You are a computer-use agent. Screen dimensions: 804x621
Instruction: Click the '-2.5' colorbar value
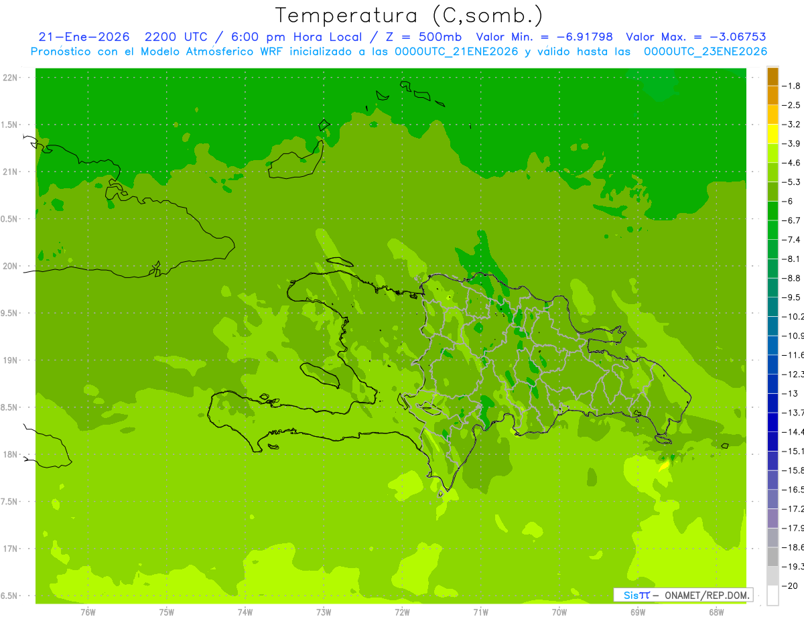(x=791, y=105)
